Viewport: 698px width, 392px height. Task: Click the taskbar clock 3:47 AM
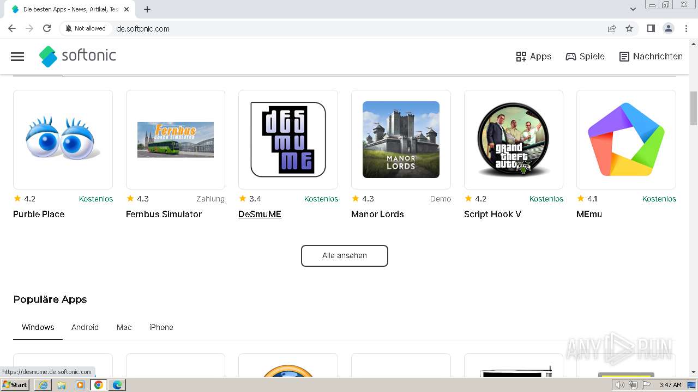670,385
